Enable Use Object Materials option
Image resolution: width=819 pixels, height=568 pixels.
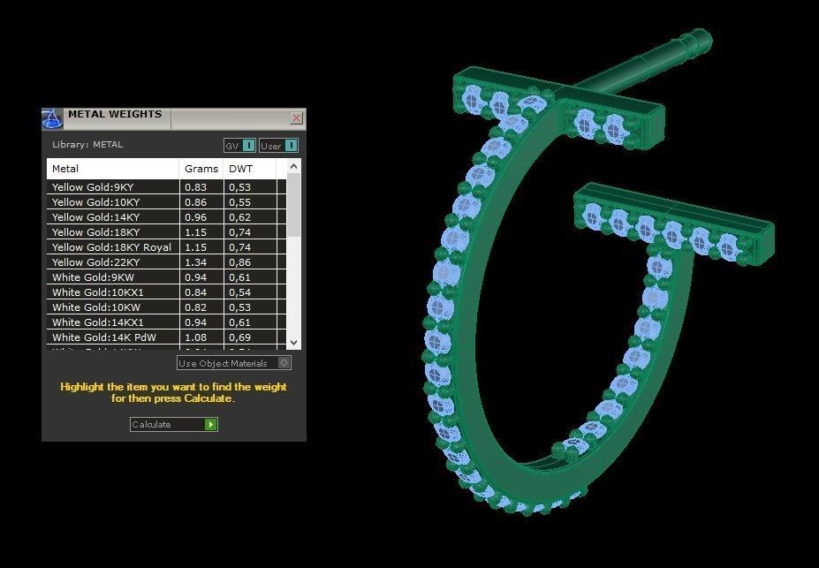(x=233, y=363)
